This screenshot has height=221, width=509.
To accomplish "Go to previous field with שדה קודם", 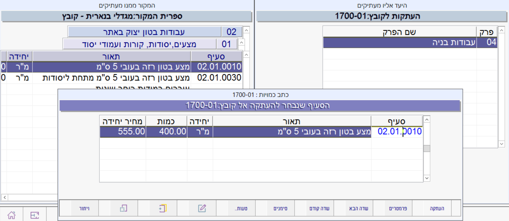I will pos(319,208).
